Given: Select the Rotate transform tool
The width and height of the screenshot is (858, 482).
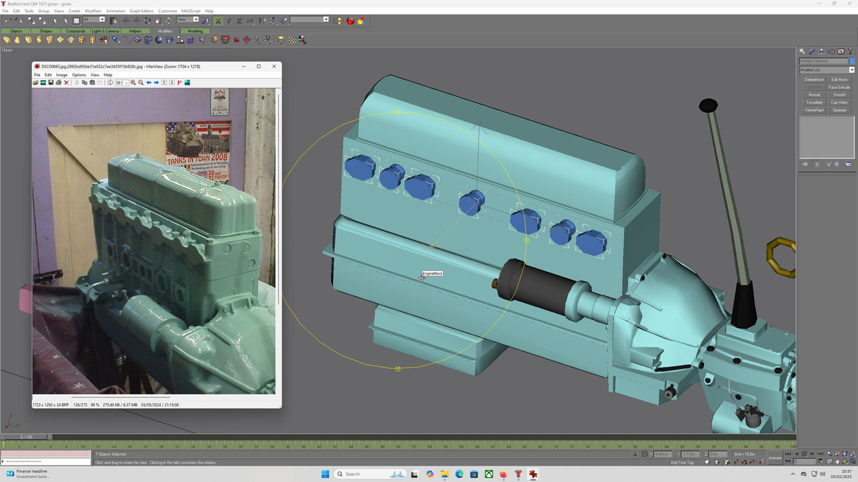Looking at the screenshot, I should [x=147, y=21].
